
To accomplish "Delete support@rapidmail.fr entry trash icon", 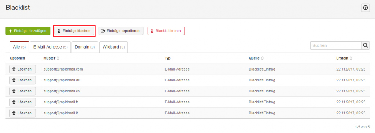I will pyautogui.click(x=14, y=102).
